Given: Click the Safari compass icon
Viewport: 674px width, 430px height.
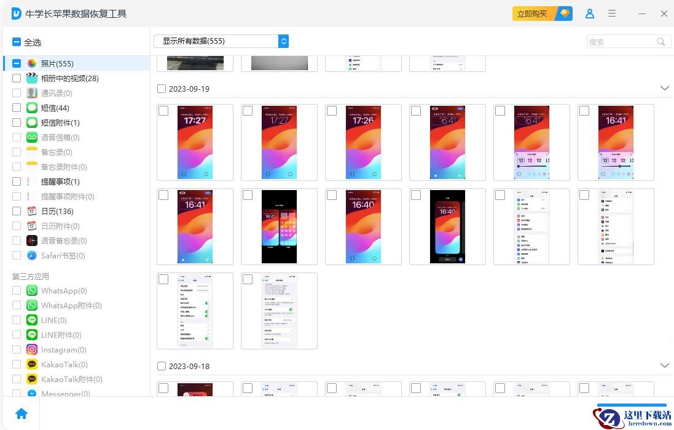Looking at the screenshot, I should coord(32,255).
